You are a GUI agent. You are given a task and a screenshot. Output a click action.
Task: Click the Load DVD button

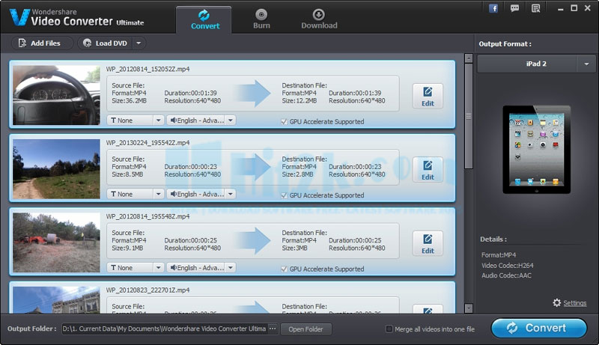pos(106,43)
